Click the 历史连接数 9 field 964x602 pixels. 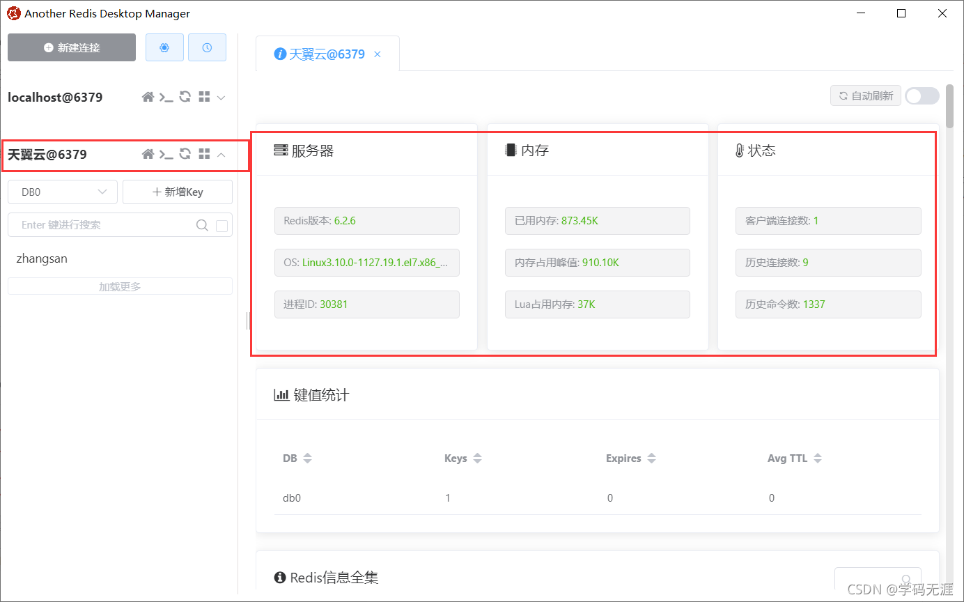pos(828,263)
